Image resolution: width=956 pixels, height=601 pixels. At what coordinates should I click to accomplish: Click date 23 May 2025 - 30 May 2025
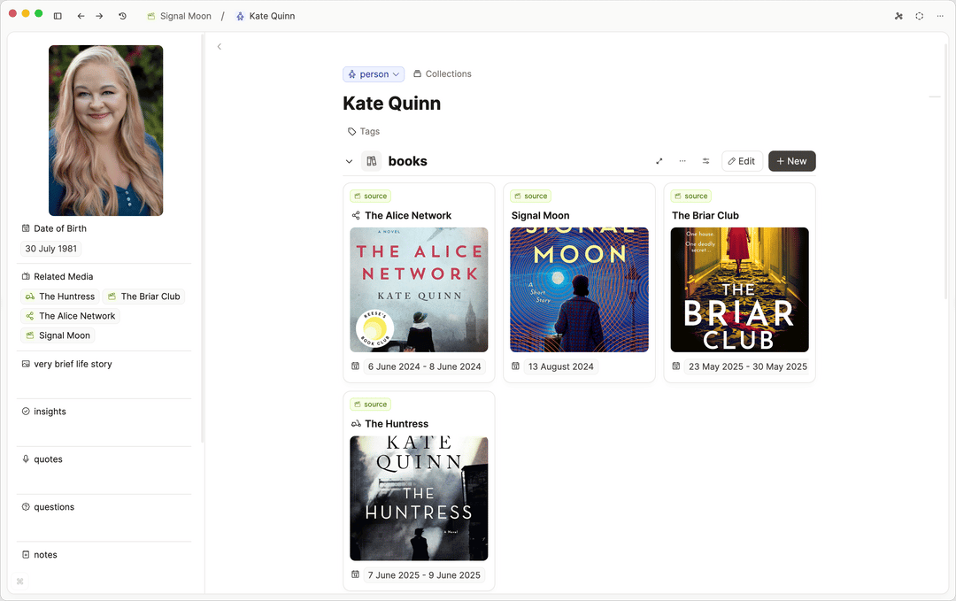(x=747, y=366)
